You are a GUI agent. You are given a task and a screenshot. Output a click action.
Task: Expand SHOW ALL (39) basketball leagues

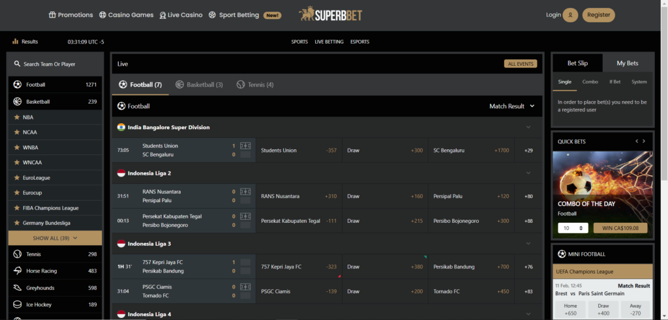tap(55, 238)
